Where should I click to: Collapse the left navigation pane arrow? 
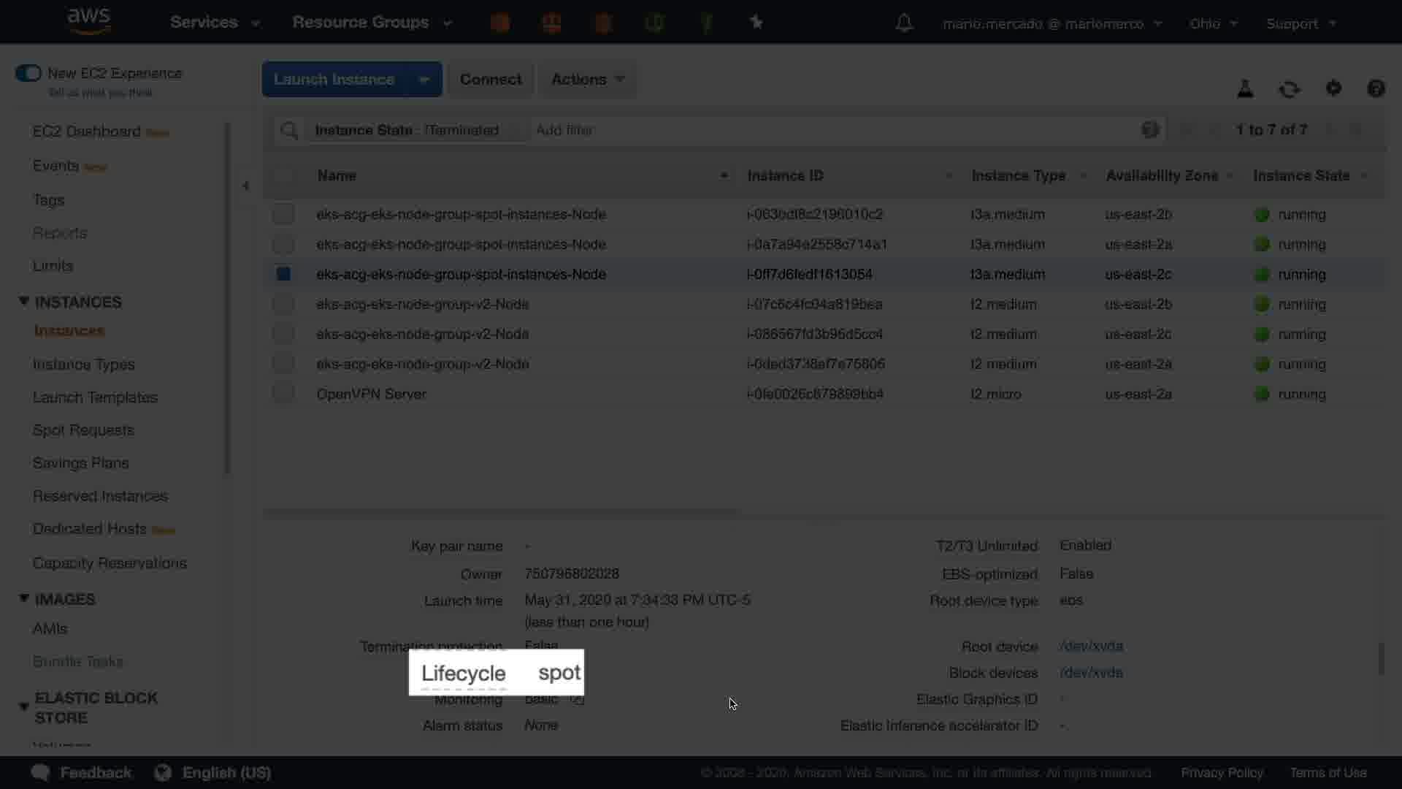coord(245,186)
